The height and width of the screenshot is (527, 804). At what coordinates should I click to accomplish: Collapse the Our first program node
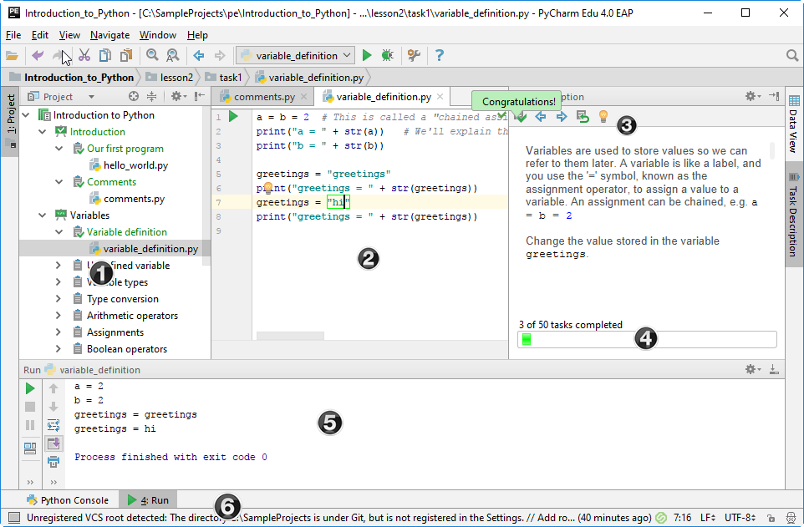[x=59, y=149]
